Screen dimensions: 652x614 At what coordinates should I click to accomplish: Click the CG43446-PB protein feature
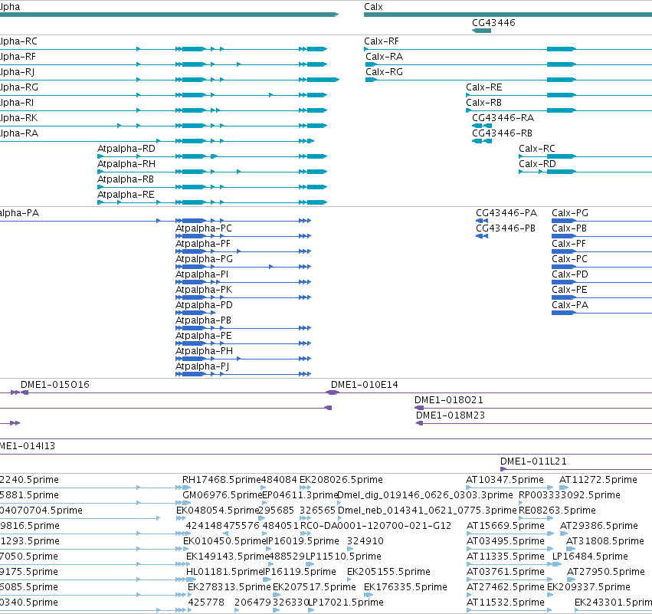tap(482, 236)
